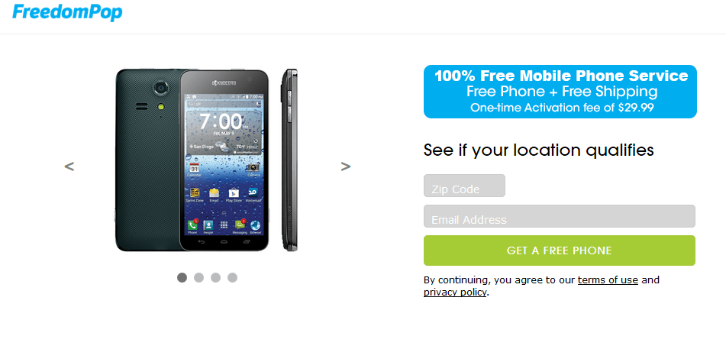Screen dimensions: 726x349
Task: Select the first carousel dot
Action: coord(182,278)
